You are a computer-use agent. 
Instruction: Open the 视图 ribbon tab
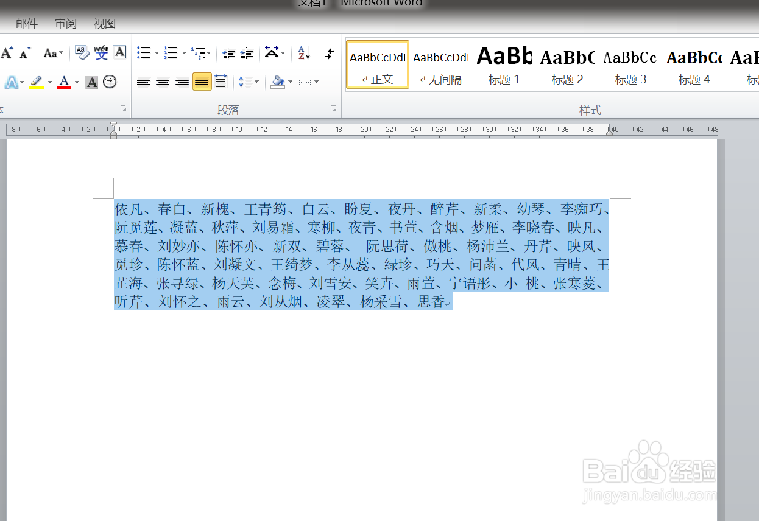pos(104,23)
